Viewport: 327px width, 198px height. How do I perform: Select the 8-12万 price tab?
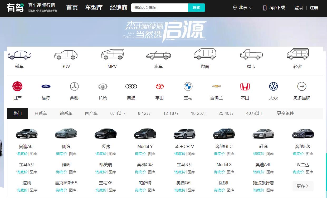click(x=144, y=113)
